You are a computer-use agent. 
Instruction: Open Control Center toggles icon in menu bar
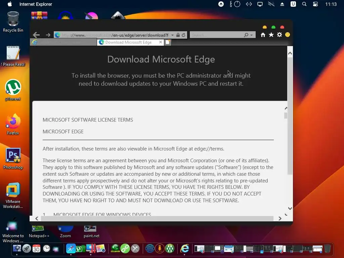(315, 4)
